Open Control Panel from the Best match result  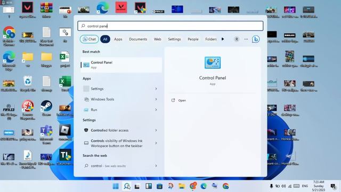pos(121,65)
